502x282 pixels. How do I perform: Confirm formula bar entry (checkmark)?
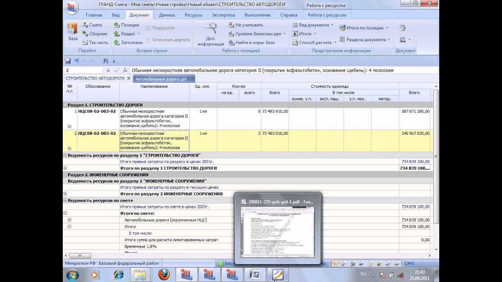[116, 70]
